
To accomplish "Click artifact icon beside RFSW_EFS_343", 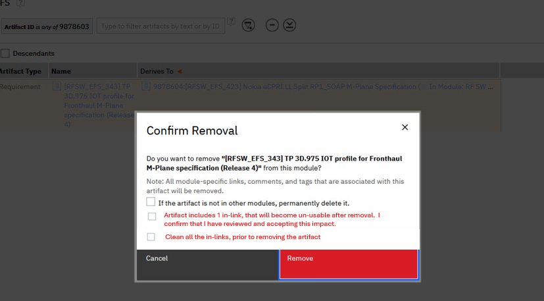I will 57,87.
